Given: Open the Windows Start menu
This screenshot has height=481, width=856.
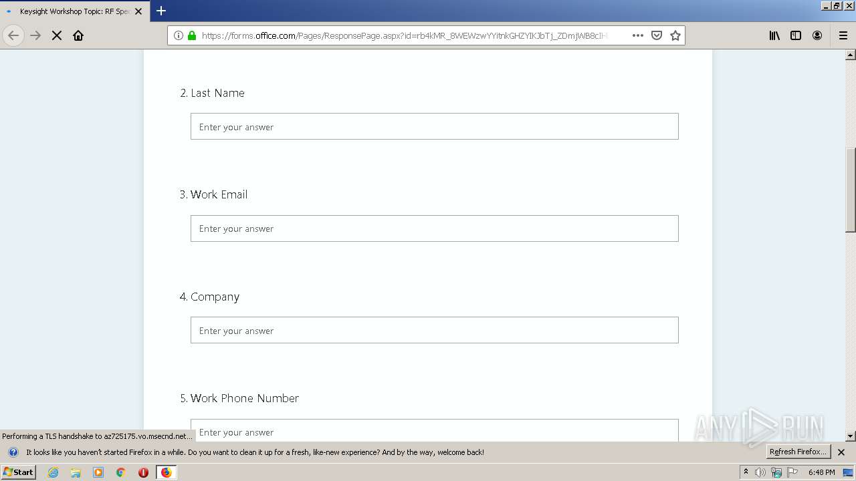Looking at the screenshot, I should (x=19, y=472).
